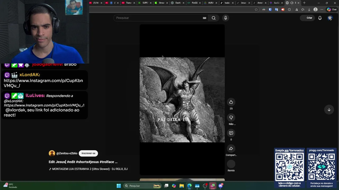This screenshot has width=339, height=190.
Task: Open File Explorer from the taskbar
Action: [x=182, y=186]
